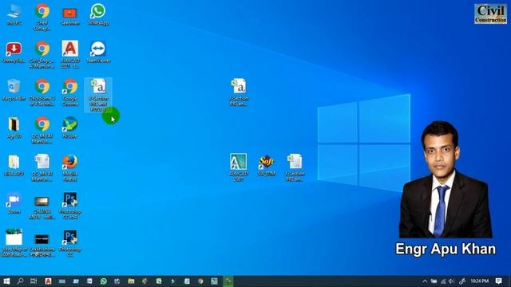Screen dimensions: 511x287
Task: Open Task View from the taskbar
Action: 34,281
